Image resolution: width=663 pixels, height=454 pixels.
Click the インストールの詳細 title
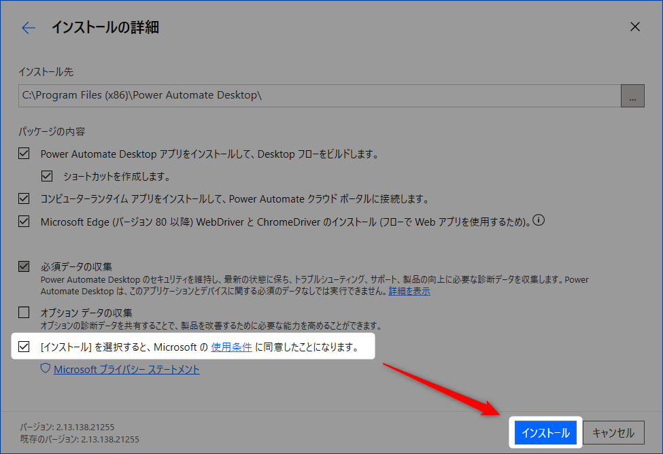[x=105, y=27]
